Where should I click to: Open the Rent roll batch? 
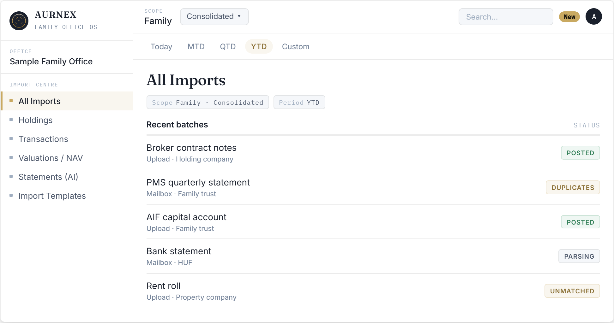coord(373,291)
